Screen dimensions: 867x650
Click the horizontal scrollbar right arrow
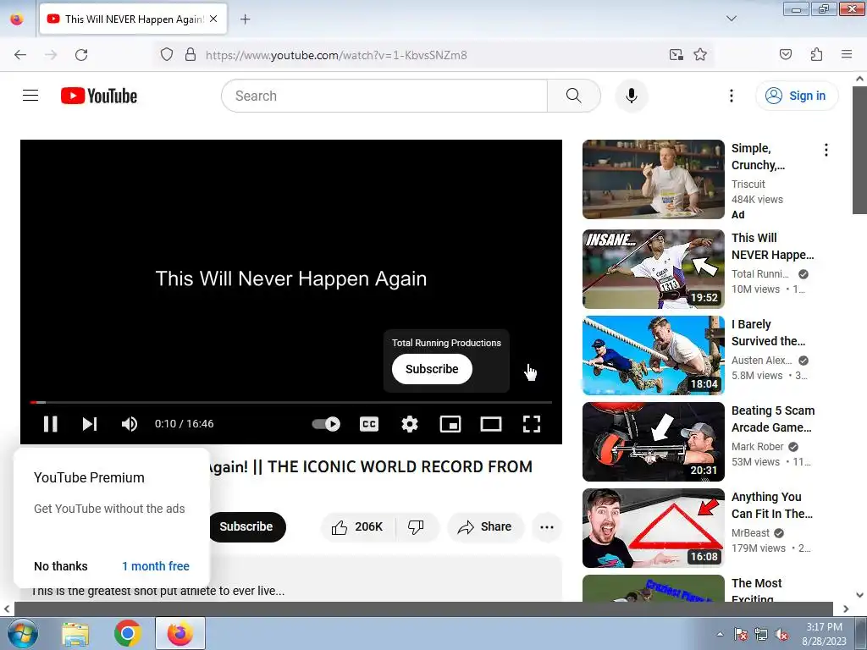pyautogui.click(x=846, y=609)
